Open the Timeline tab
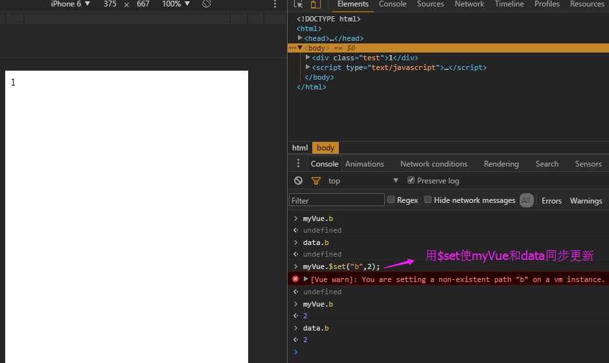Image resolution: width=609 pixels, height=363 pixels. click(509, 5)
